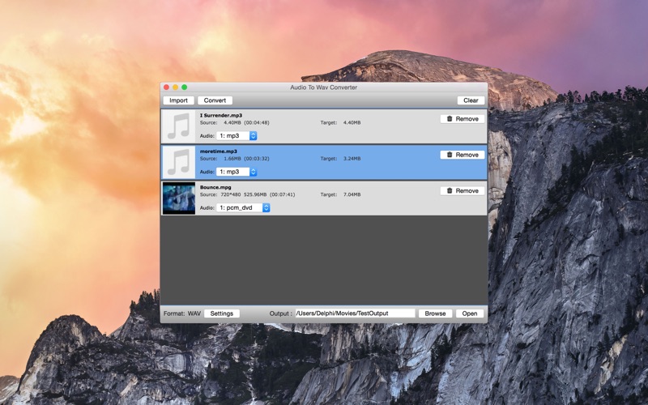Start conversion with the Convert button
Viewport: 648px width, 405px height.
coord(215,100)
